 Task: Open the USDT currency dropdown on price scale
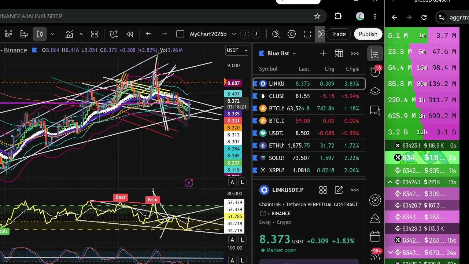(237, 50)
